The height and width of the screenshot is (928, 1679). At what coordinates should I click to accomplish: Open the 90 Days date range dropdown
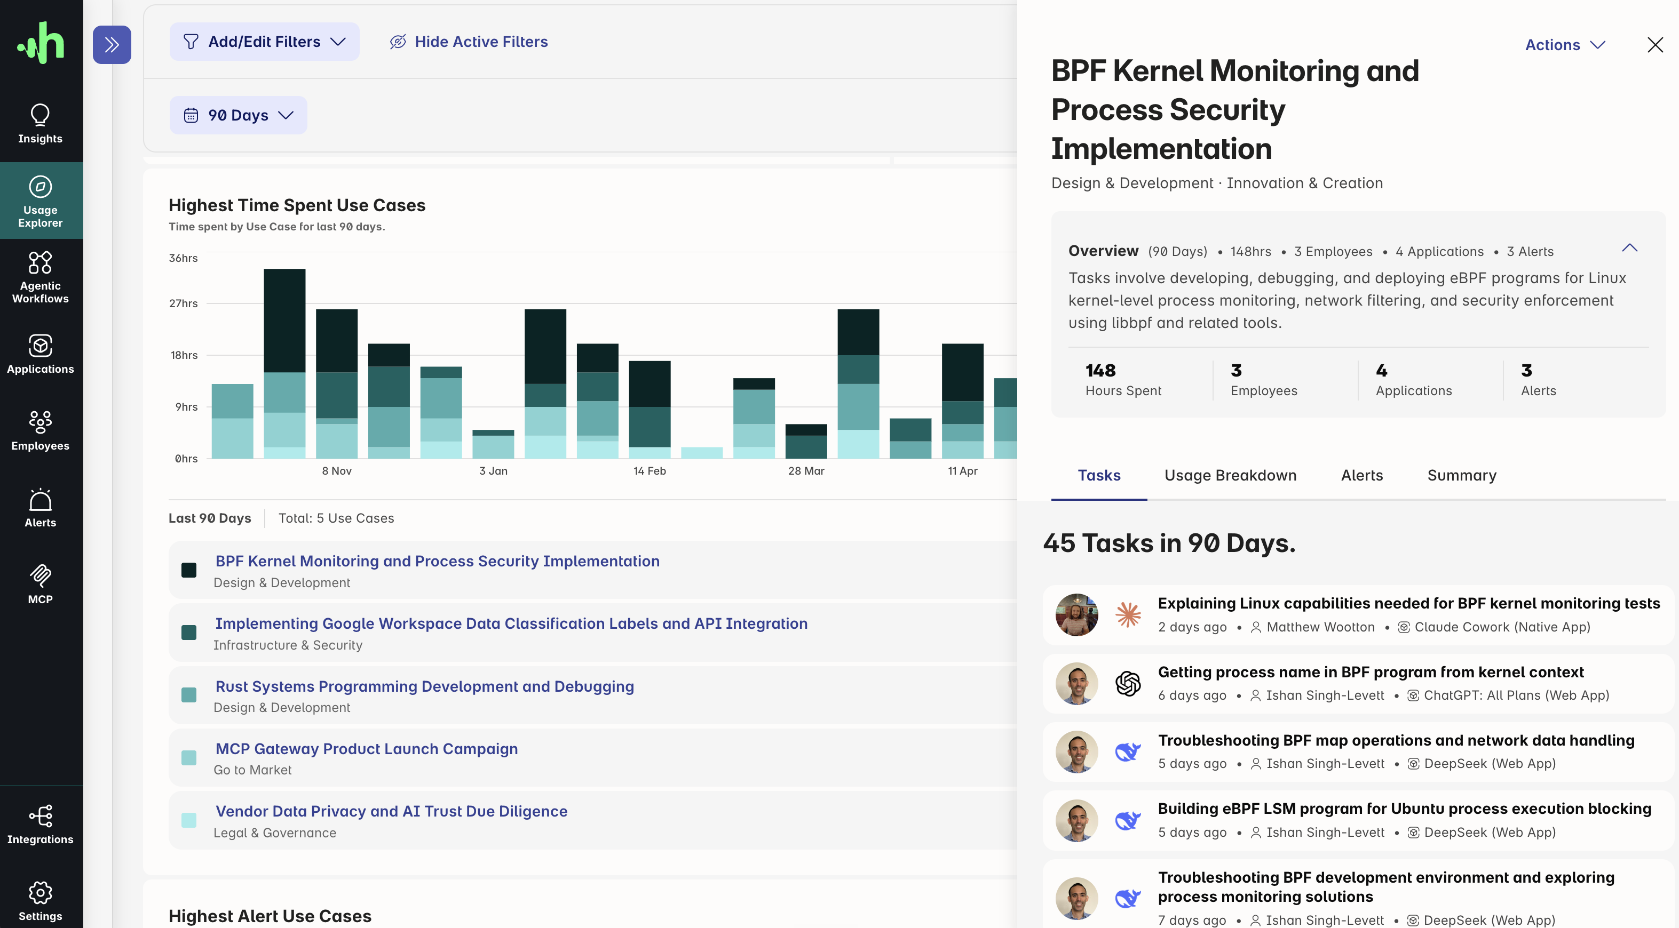(238, 115)
